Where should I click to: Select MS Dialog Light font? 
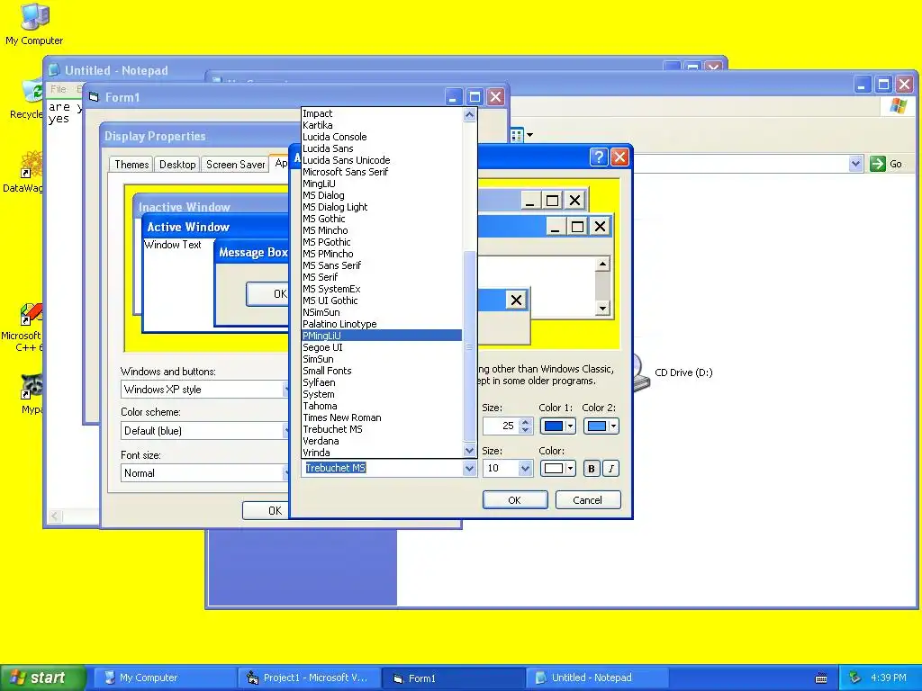click(382, 207)
